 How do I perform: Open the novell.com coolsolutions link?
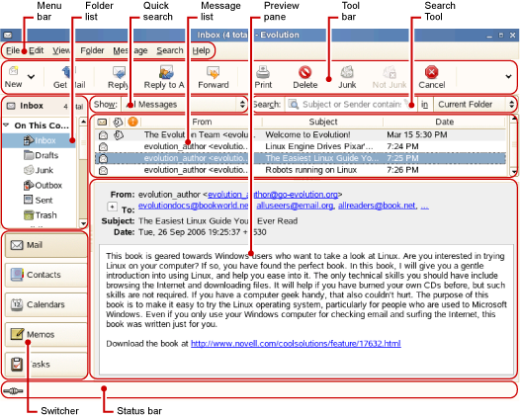coord(296,344)
